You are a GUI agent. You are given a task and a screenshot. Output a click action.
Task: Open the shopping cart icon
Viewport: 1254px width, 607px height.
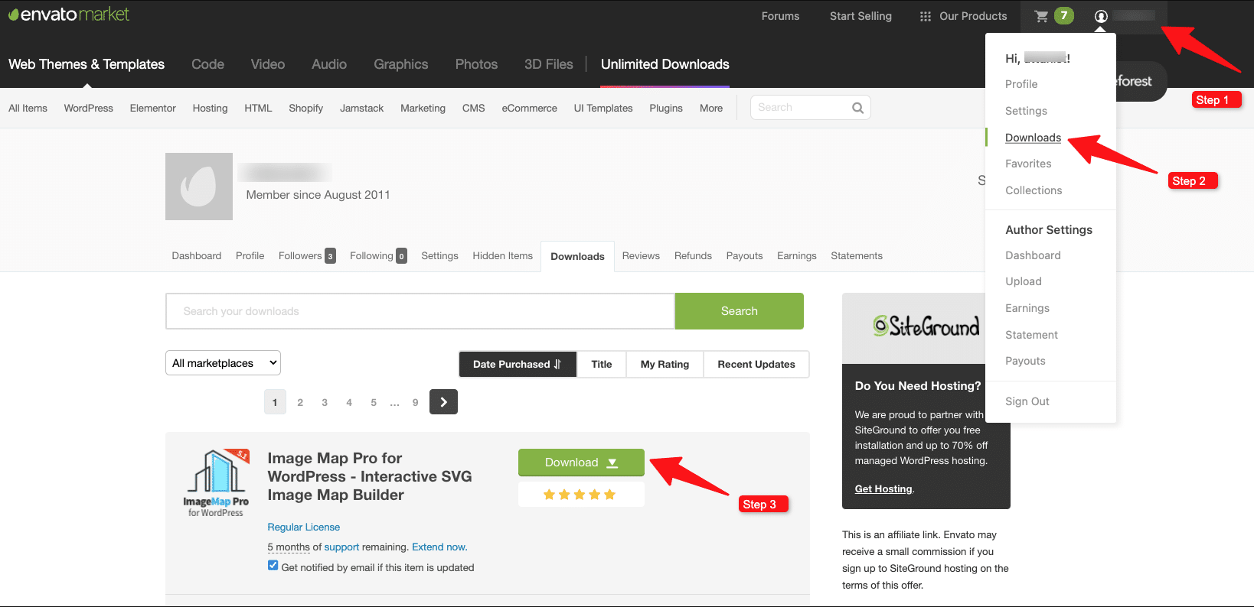tap(1041, 16)
